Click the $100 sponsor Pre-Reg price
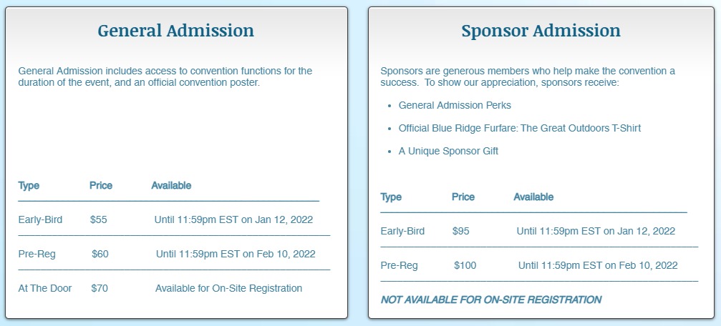The height and width of the screenshot is (326, 721). (x=465, y=265)
